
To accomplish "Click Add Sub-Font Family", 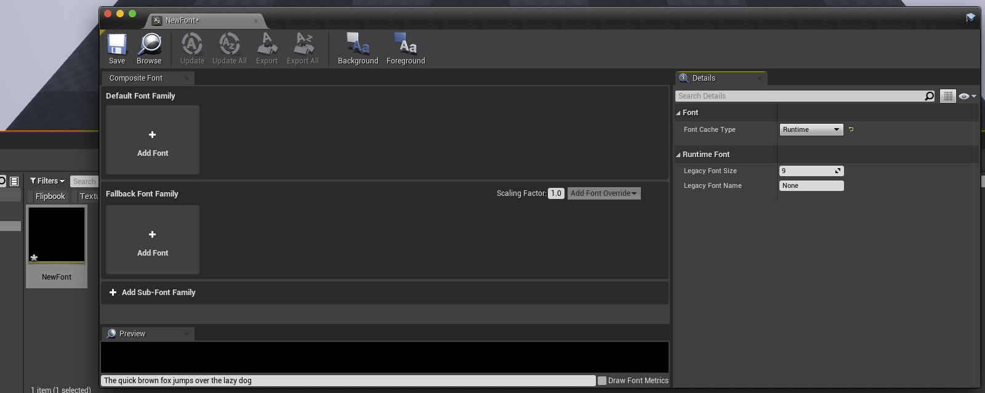I will coord(153,293).
